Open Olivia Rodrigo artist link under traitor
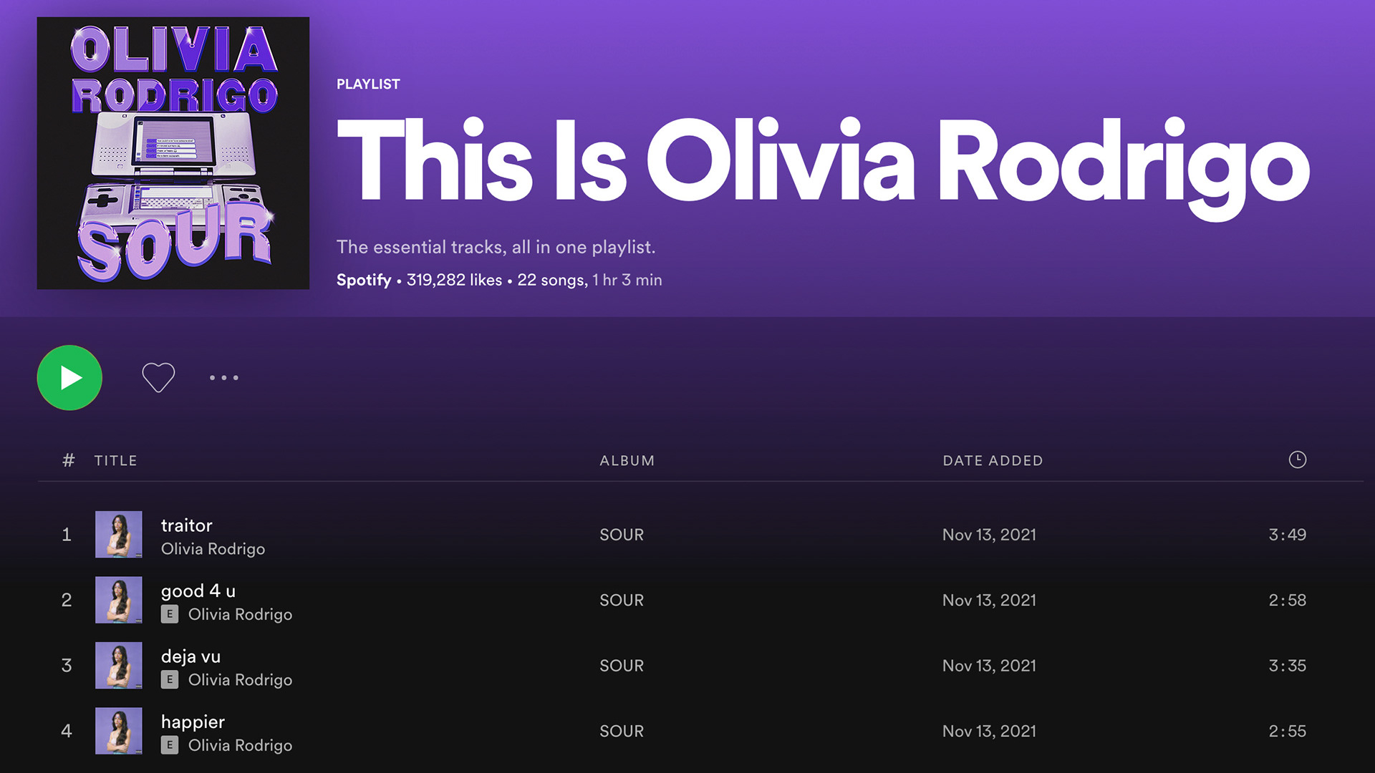1375x773 pixels. (x=213, y=549)
